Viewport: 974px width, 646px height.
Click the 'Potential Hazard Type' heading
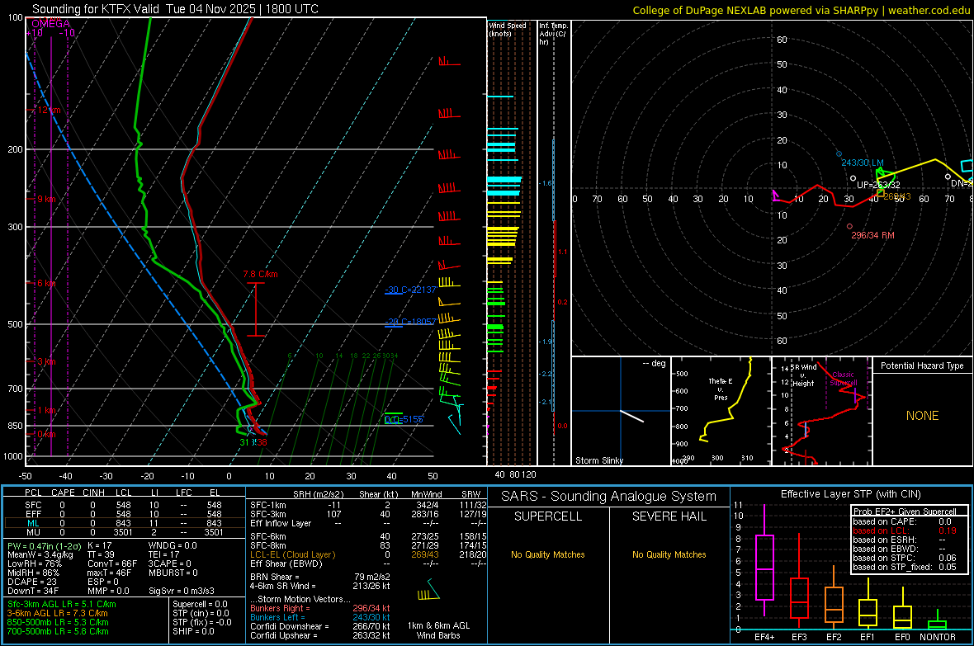(x=922, y=365)
